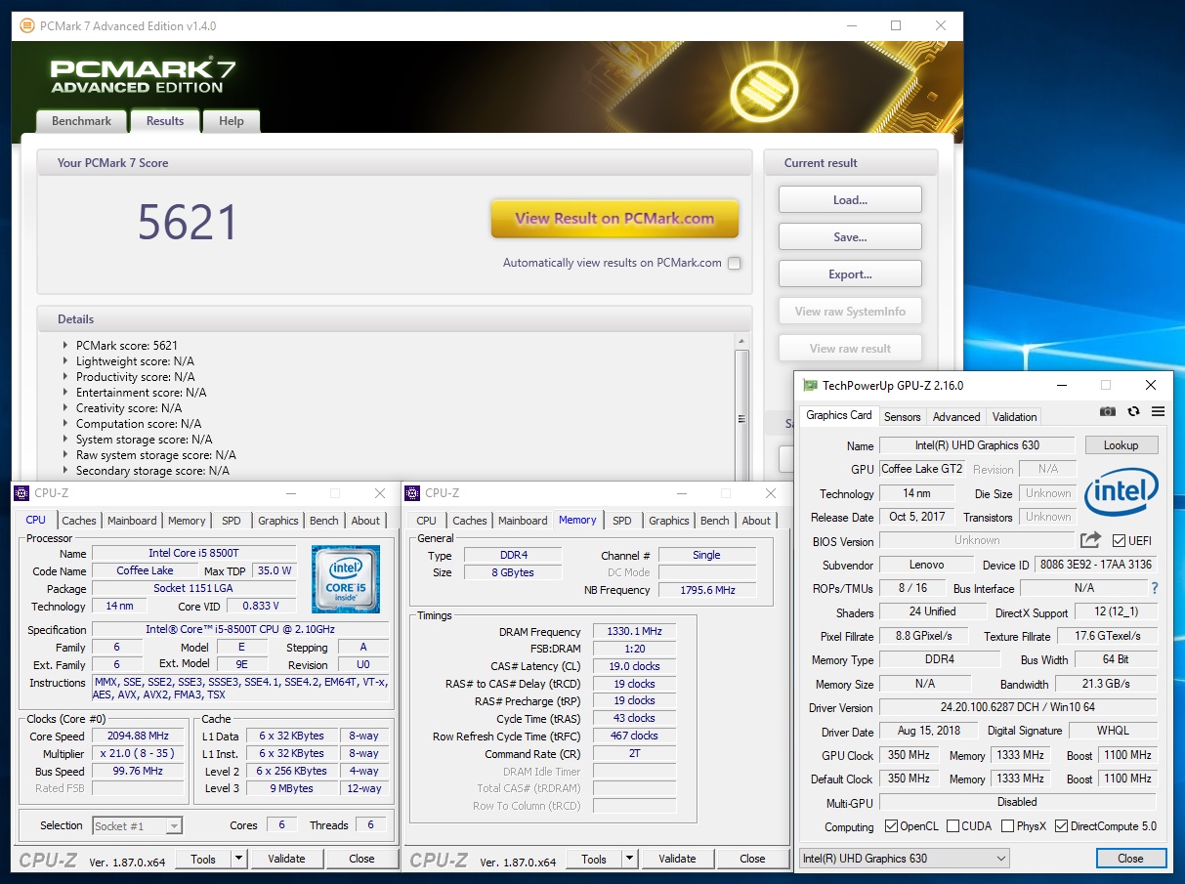Click the Load... button

[850, 199]
